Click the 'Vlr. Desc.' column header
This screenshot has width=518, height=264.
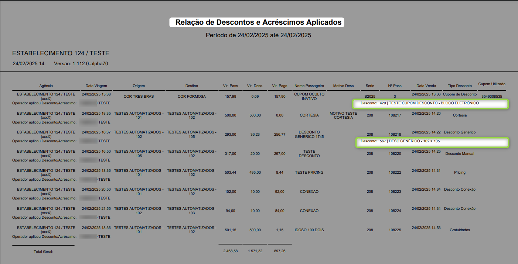255,86
